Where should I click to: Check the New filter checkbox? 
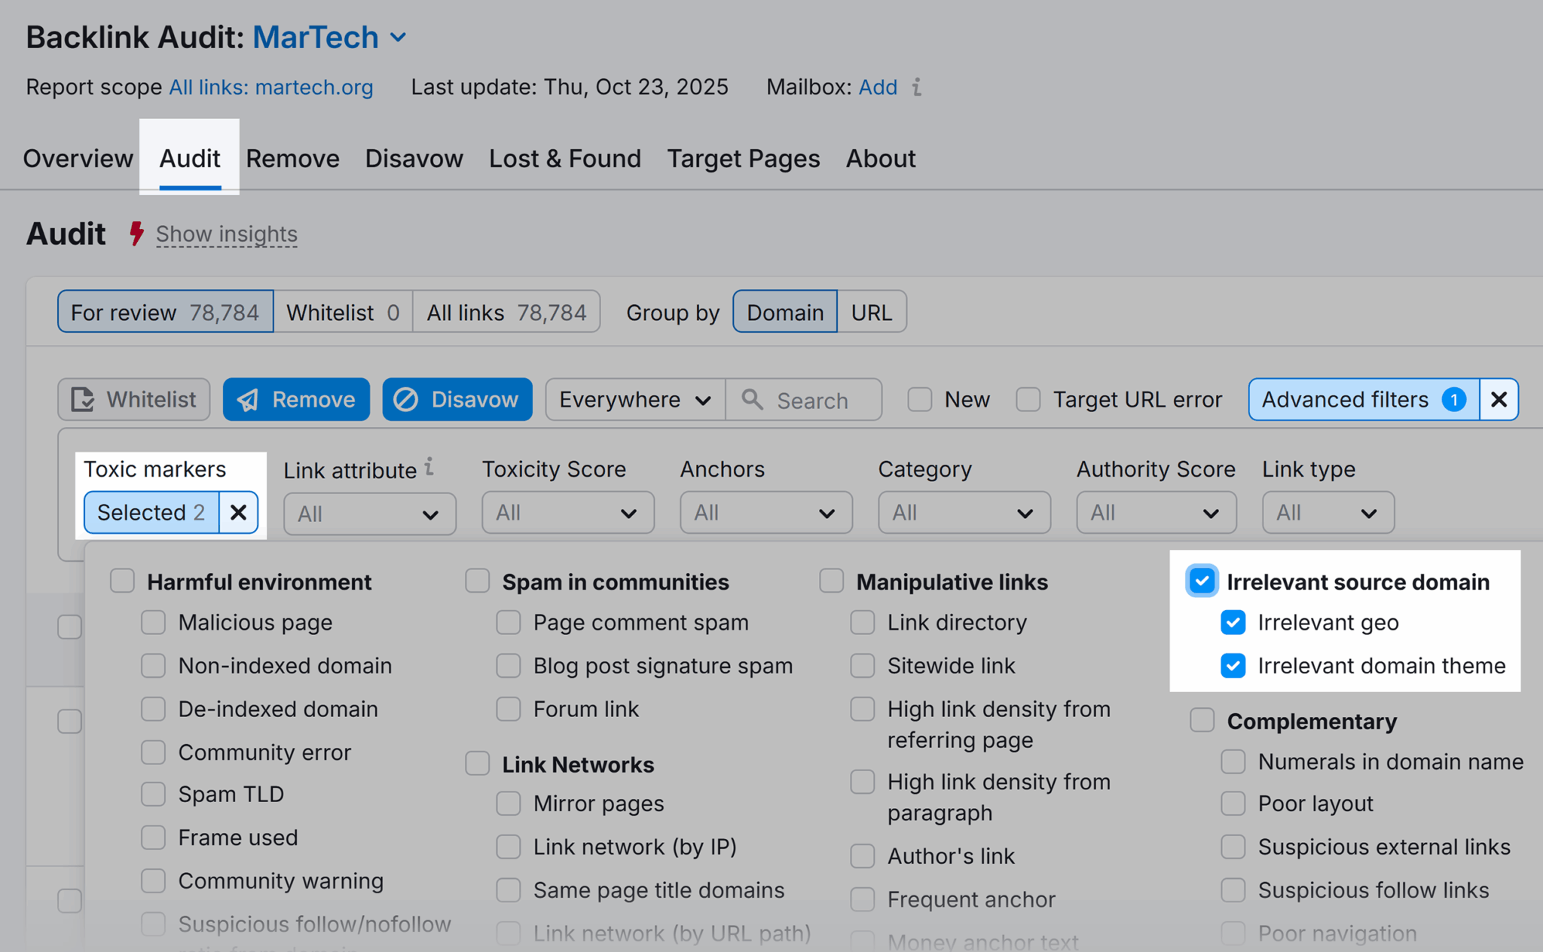pyautogui.click(x=920, y=400)
